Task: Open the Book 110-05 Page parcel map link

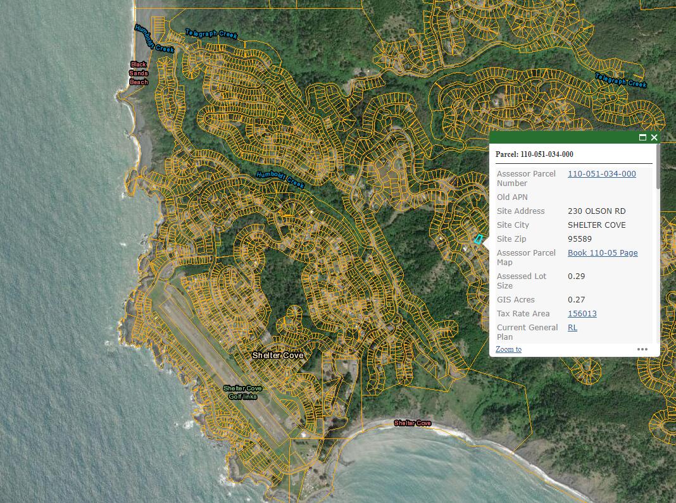Action: pos(603,253)
